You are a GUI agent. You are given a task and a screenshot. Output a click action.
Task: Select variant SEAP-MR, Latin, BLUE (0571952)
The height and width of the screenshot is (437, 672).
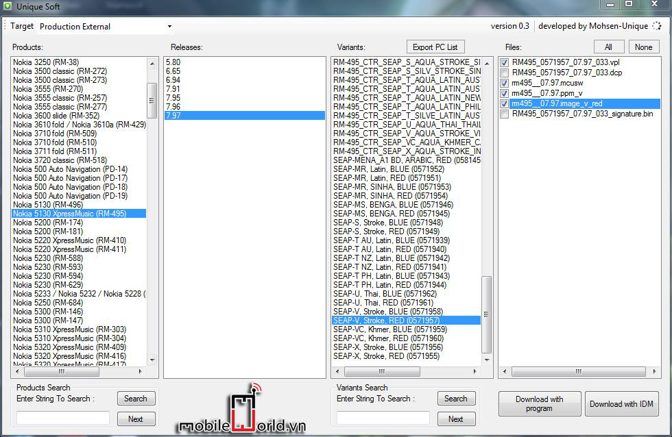click(x=406, y=169)
